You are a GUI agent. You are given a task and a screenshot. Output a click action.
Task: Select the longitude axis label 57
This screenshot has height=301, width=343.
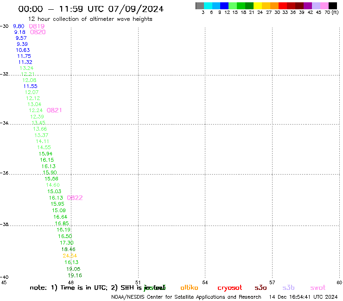(272, 282)
